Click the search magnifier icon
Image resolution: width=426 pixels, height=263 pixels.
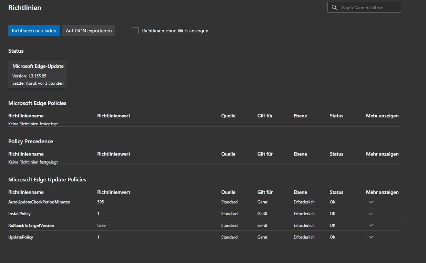(x=334, y=7)
